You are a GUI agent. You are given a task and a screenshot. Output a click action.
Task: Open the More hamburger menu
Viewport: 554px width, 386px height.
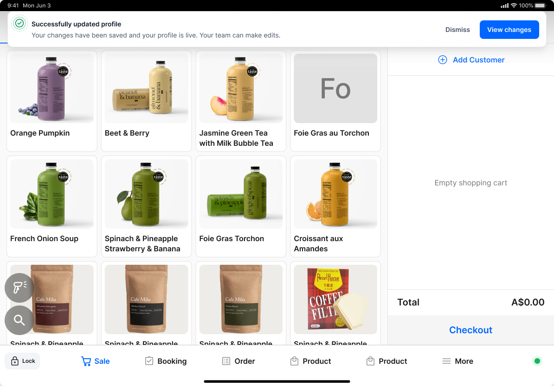[447, 361]
